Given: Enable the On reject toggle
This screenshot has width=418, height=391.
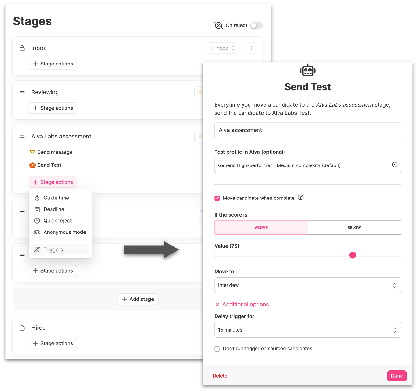Looking at the screenshot, I should pos(256,25).
